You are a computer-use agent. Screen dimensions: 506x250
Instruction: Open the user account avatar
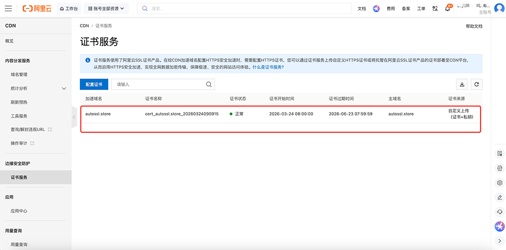(499, 9)
